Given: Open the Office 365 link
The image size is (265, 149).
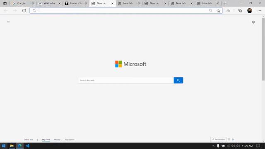Looking at the screenshot, I should tap(29, 139).
